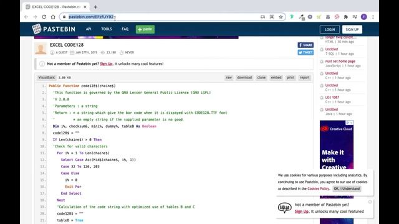Click the 'Case 32 To 126, 203' line
Screen dimensions: 399x224
[x=80, y=167]
